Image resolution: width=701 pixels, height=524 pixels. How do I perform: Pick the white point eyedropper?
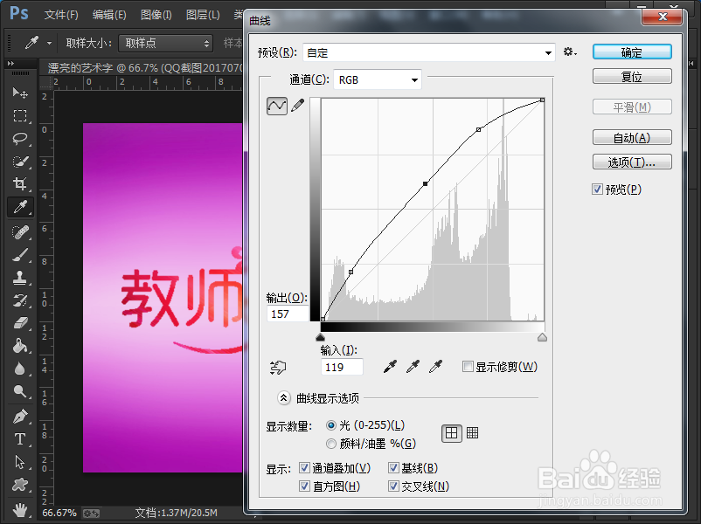click(x=435, y=367)
